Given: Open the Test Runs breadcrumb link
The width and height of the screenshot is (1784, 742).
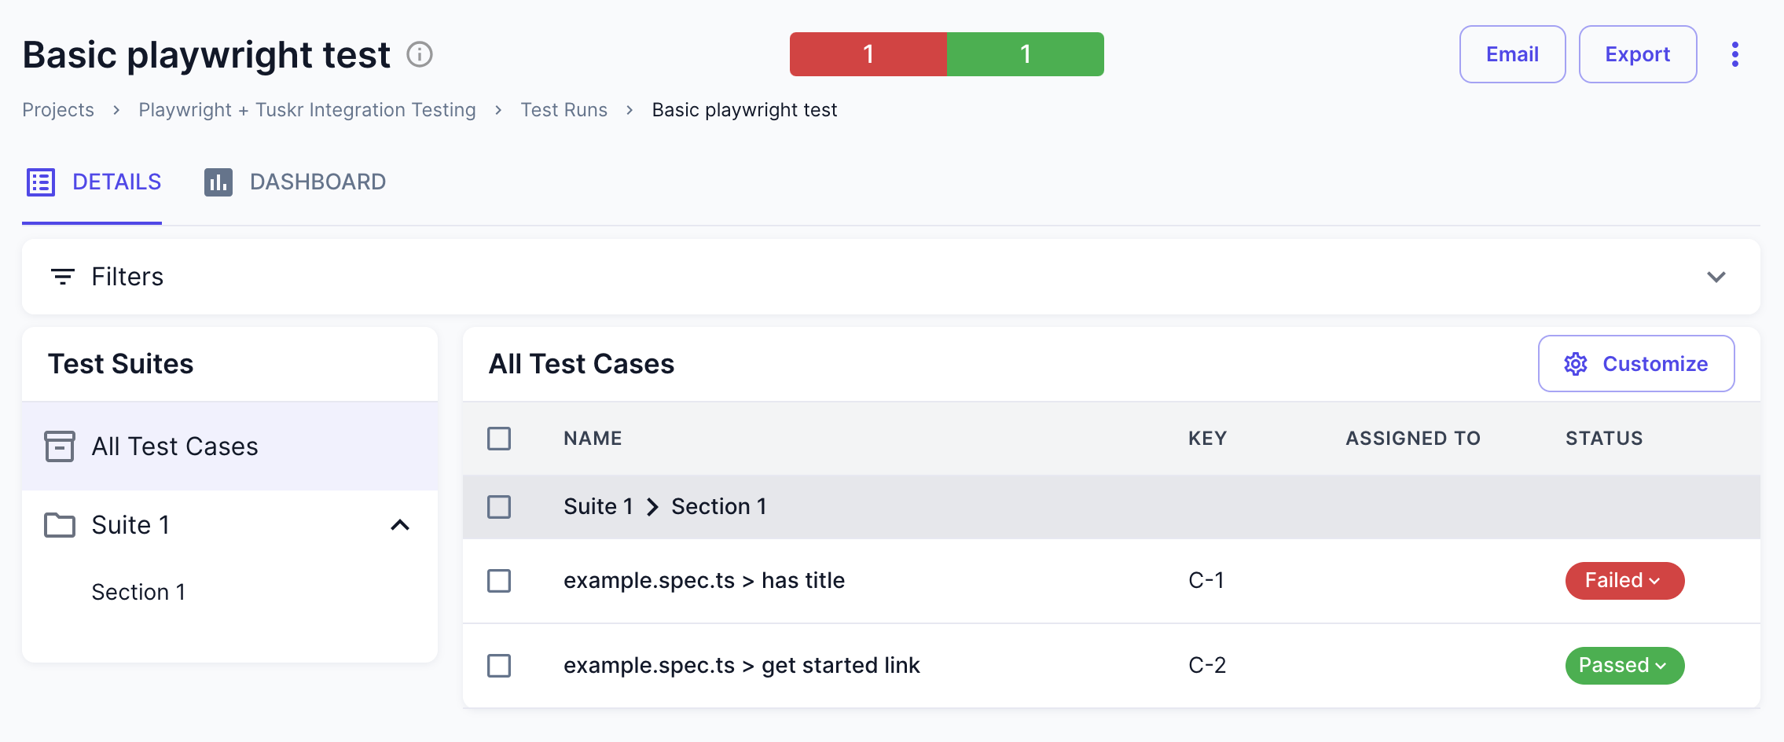Looking at the screenshot, I should 563,110.
